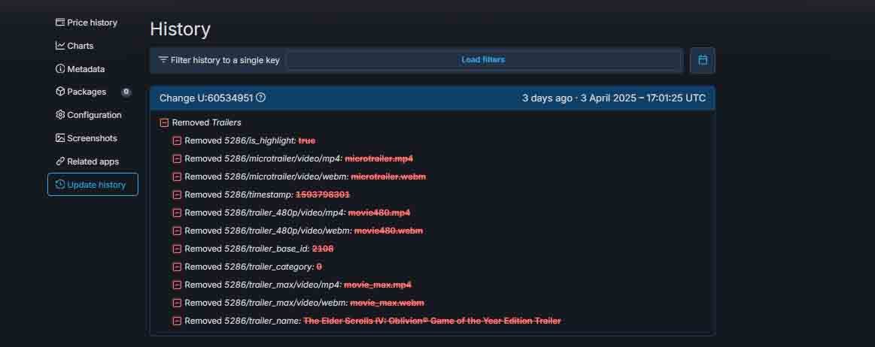Click the filter lines icon beside Filter history

coord(163,59)
